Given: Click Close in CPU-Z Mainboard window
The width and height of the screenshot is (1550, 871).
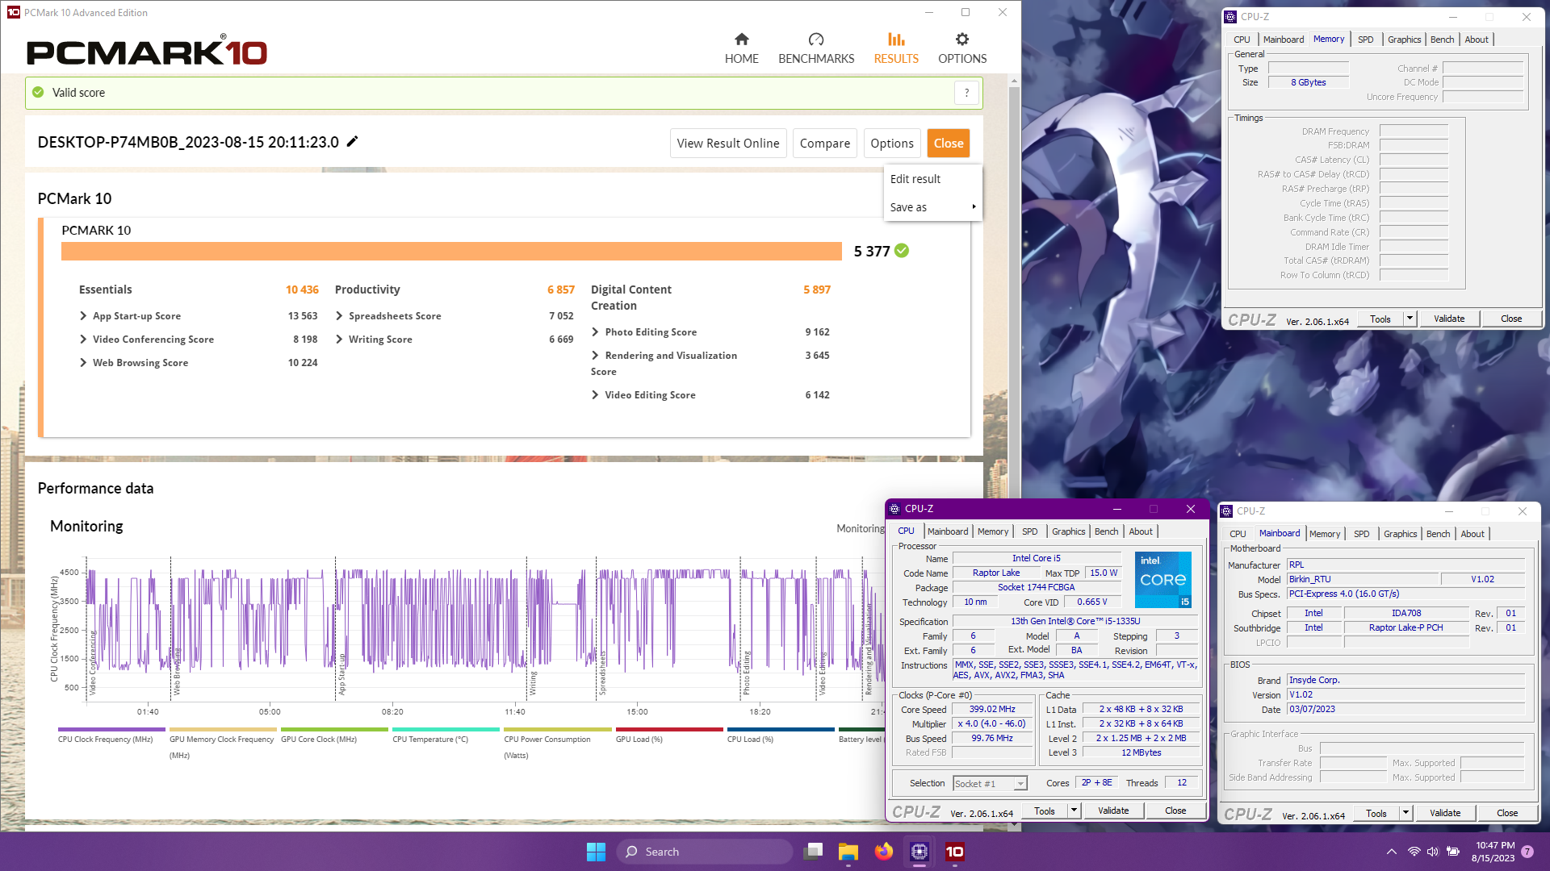Looking at the screenshot, I should 1506,813.
